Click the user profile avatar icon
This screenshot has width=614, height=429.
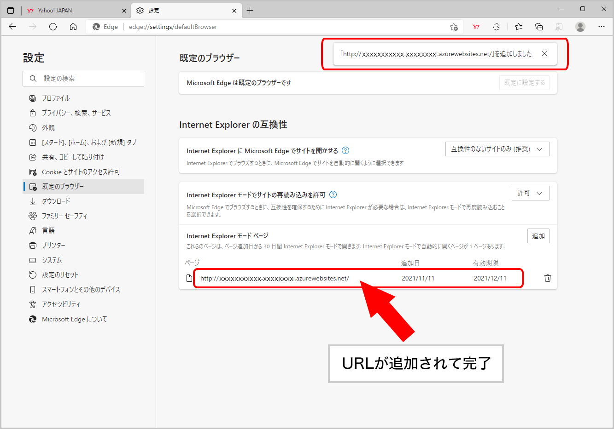pos(580,27)
